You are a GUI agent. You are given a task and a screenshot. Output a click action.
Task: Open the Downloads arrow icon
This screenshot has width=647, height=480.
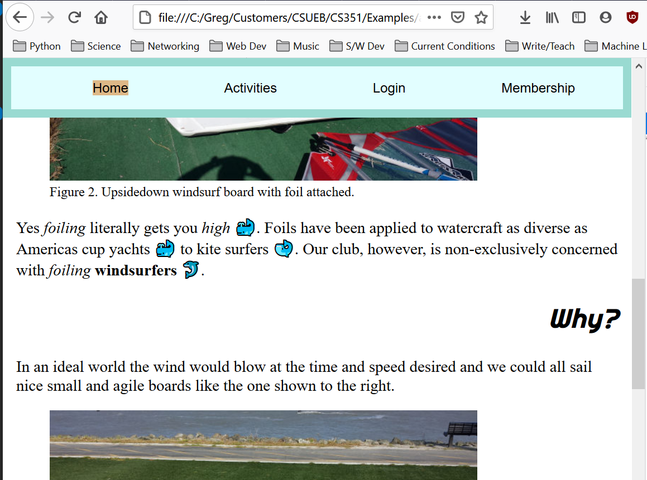point(525,17)
